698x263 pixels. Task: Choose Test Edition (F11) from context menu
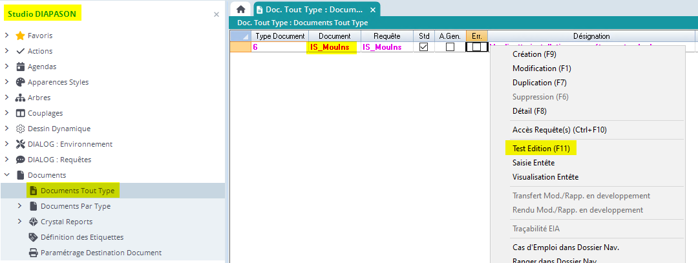coord(540,149)
